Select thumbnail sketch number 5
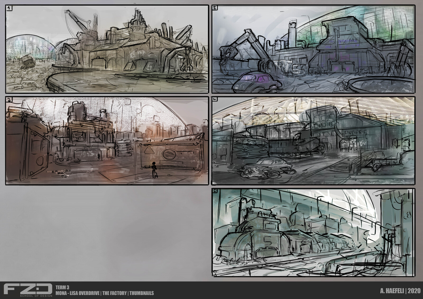The image size is (423, 299). [313, 233]
